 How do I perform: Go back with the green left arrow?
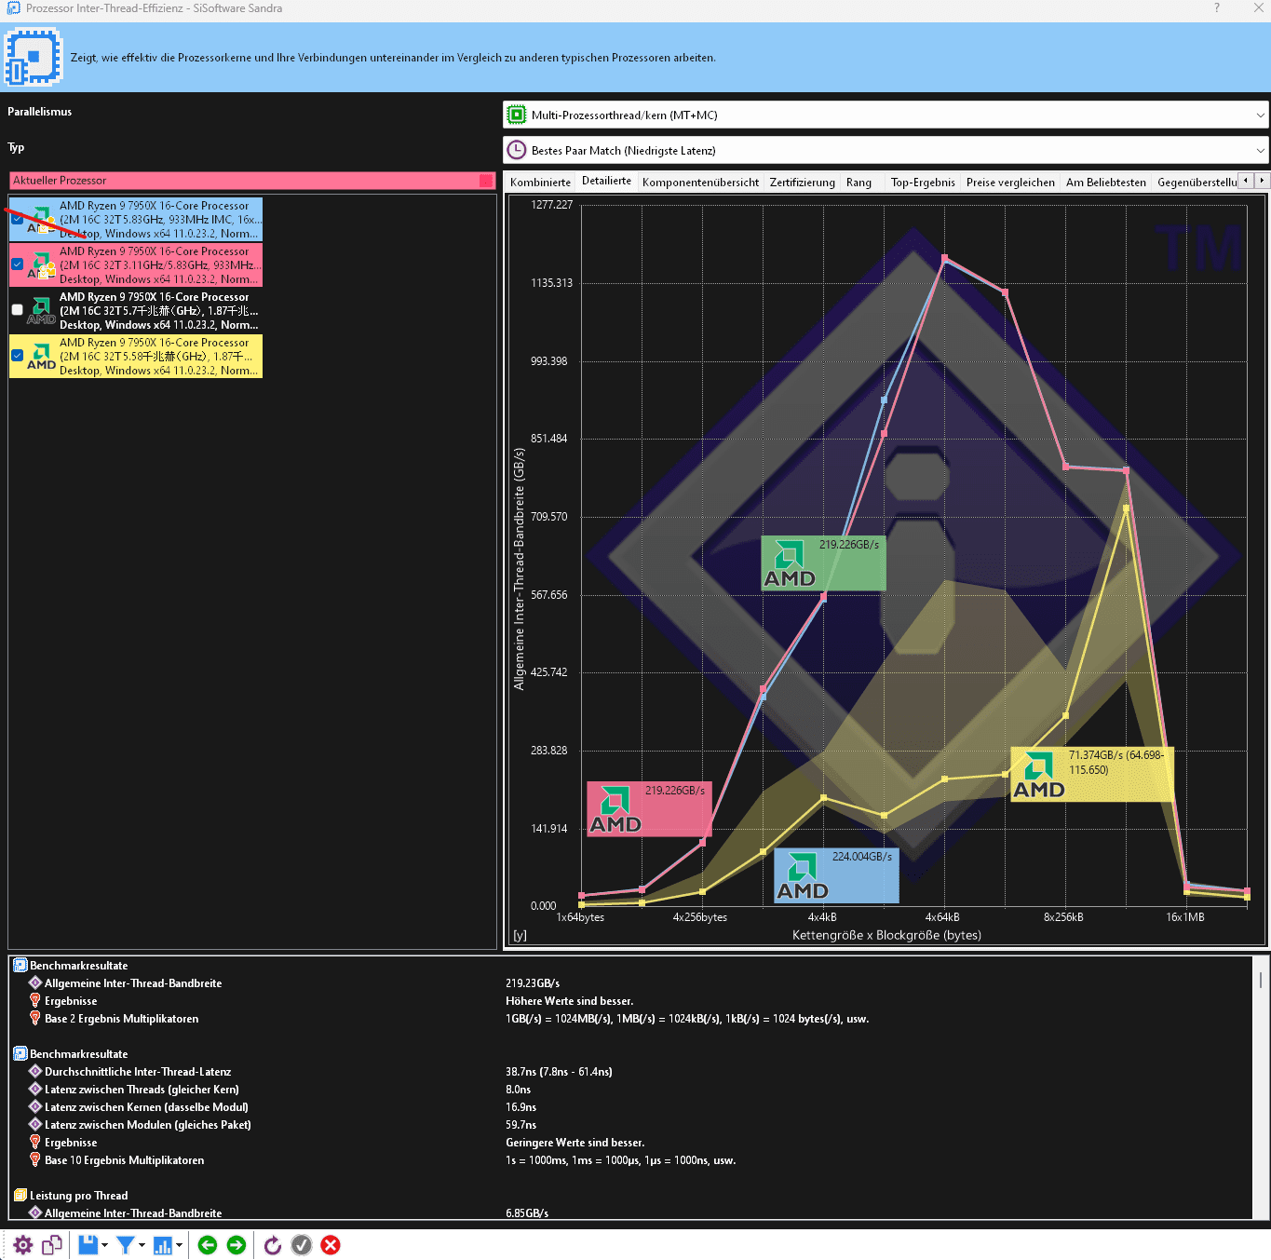click(208, 1245)
